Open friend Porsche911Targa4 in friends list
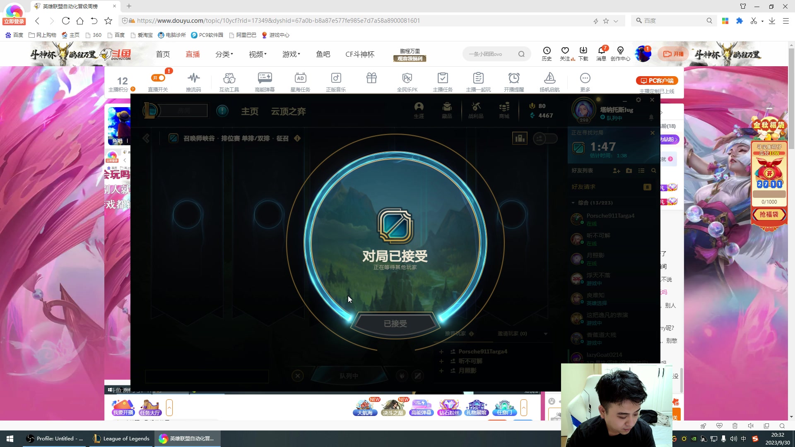 (x=611, y=219)
